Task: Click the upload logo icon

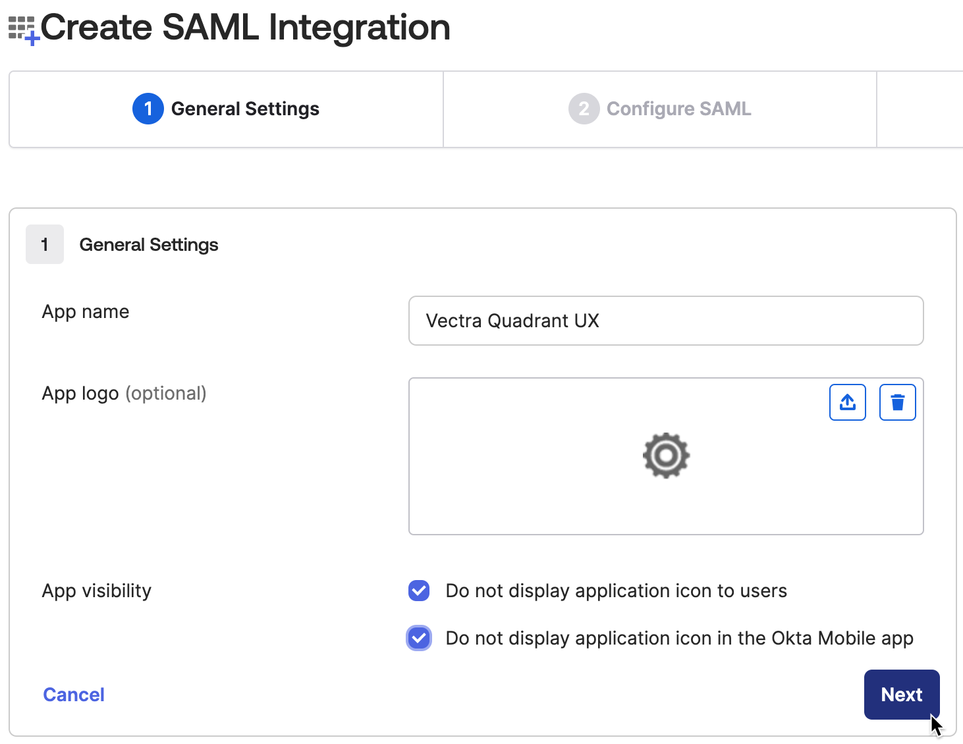Action: tap(847, 402)
